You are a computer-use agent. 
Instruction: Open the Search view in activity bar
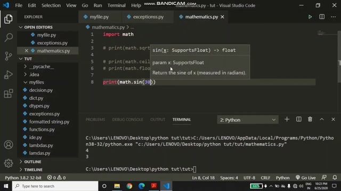coord(9,38)
